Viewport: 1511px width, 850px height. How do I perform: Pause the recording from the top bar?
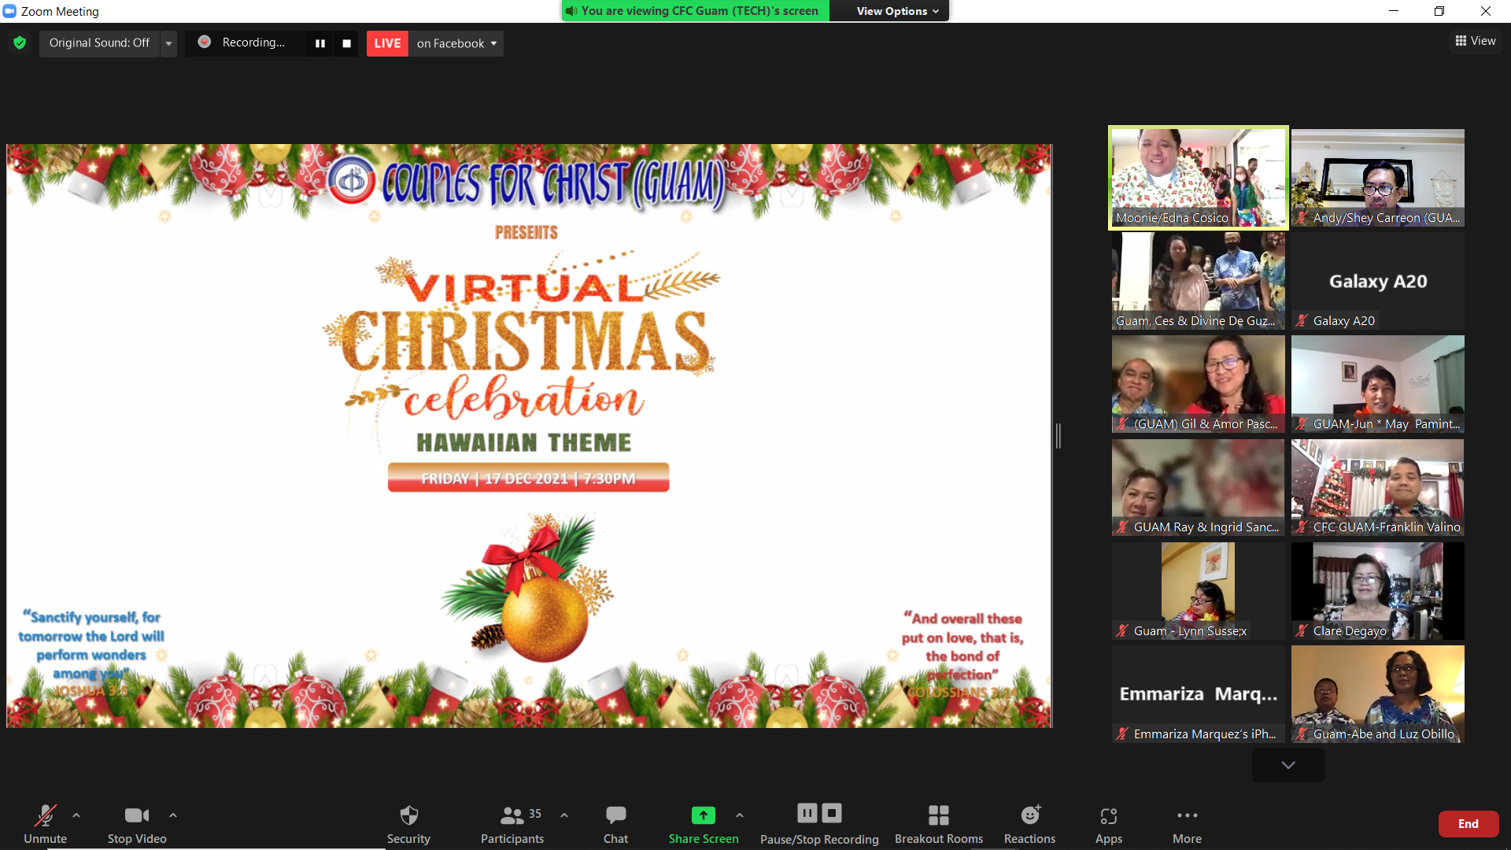320,43
